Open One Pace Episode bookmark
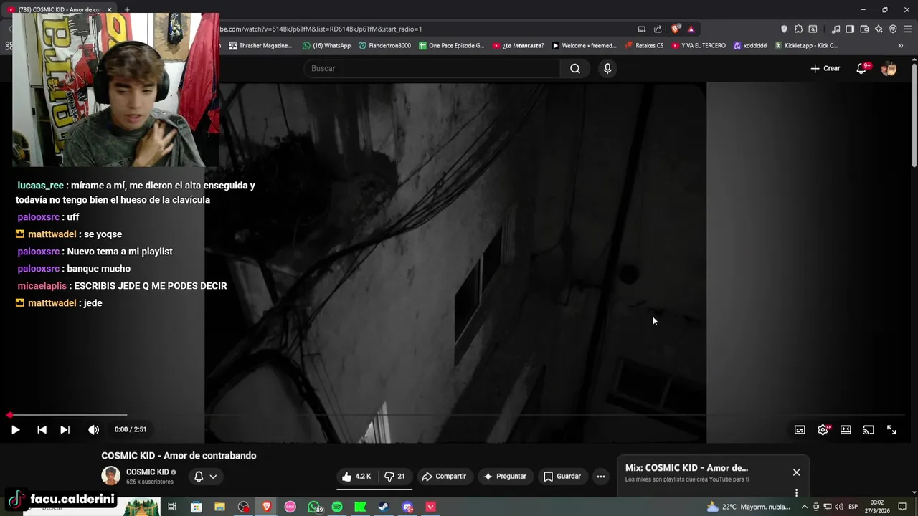The image size is (918, 516). [452, 46]
